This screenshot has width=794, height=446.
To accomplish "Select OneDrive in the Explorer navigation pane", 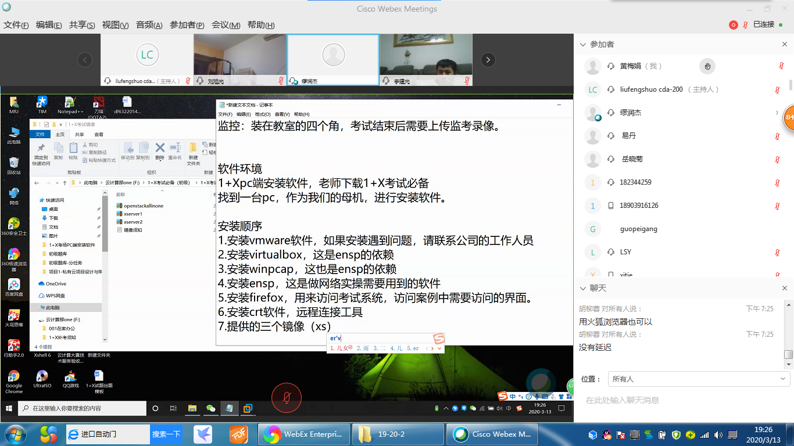I will 53,283.
